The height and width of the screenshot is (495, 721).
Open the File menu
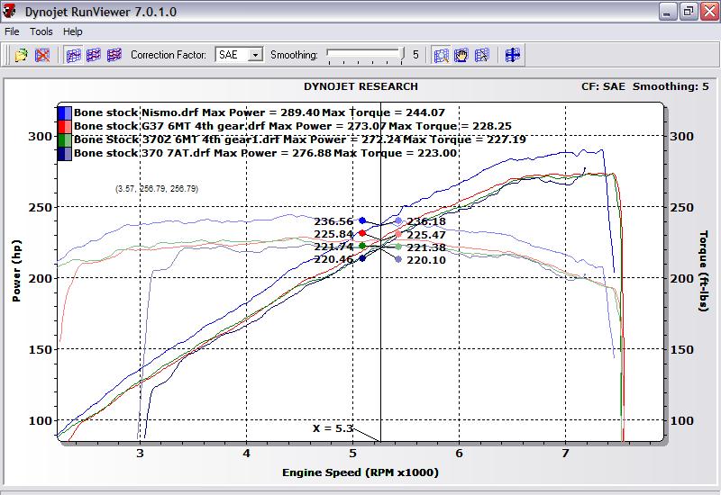pyautogui.click(x=12, y=31)
